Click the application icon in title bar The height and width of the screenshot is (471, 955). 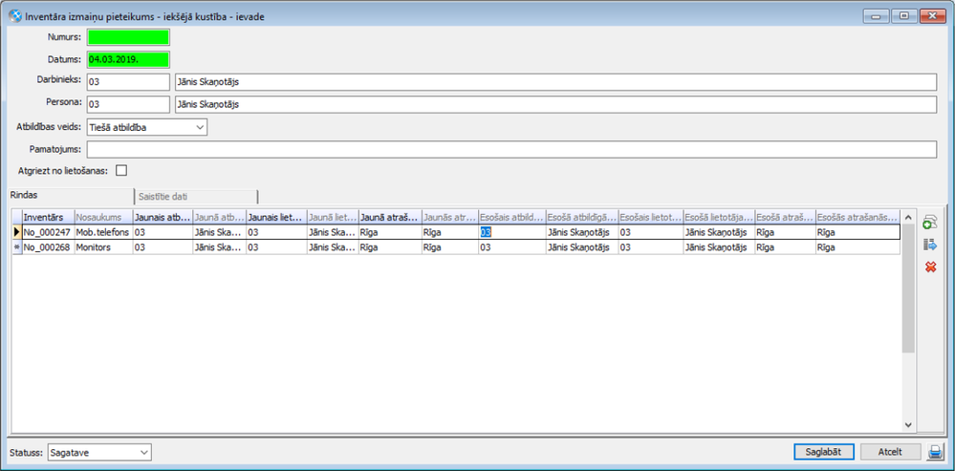pos(16,16)
